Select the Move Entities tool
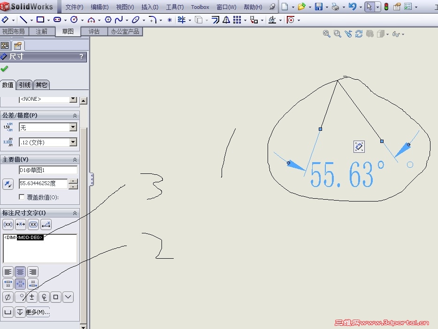This screenshot has height=329, width=438. point(254,20)
